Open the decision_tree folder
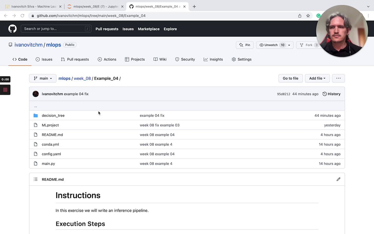 click(x=53, y=116)
